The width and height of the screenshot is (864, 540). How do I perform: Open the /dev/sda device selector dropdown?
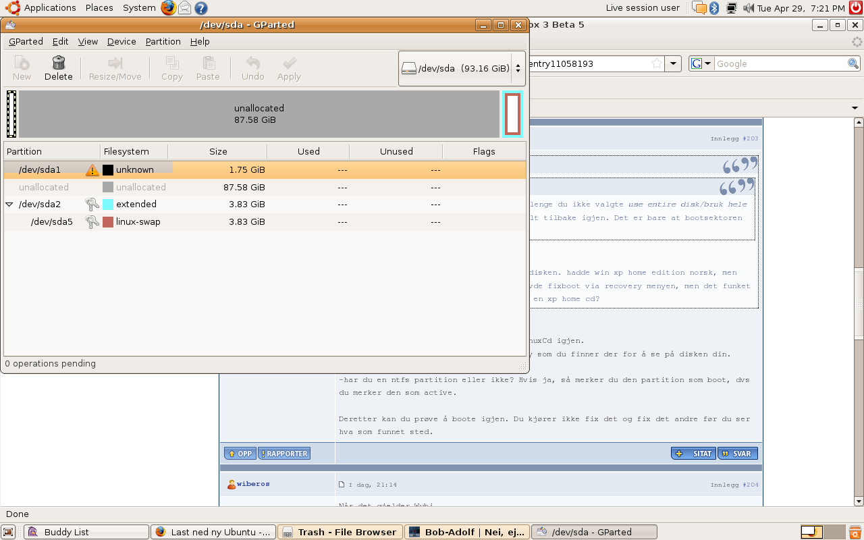point(462,68)
